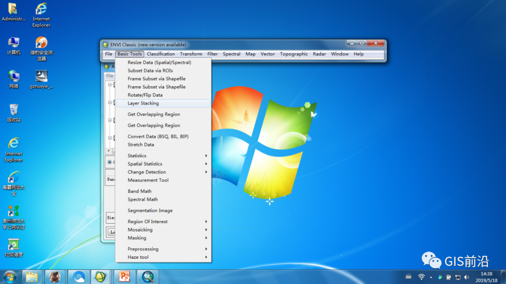Image resolution: width=506 pixels, height=284 pixels.
Task: Open the blue browser taskbar icon
Action: pos(78,277)
